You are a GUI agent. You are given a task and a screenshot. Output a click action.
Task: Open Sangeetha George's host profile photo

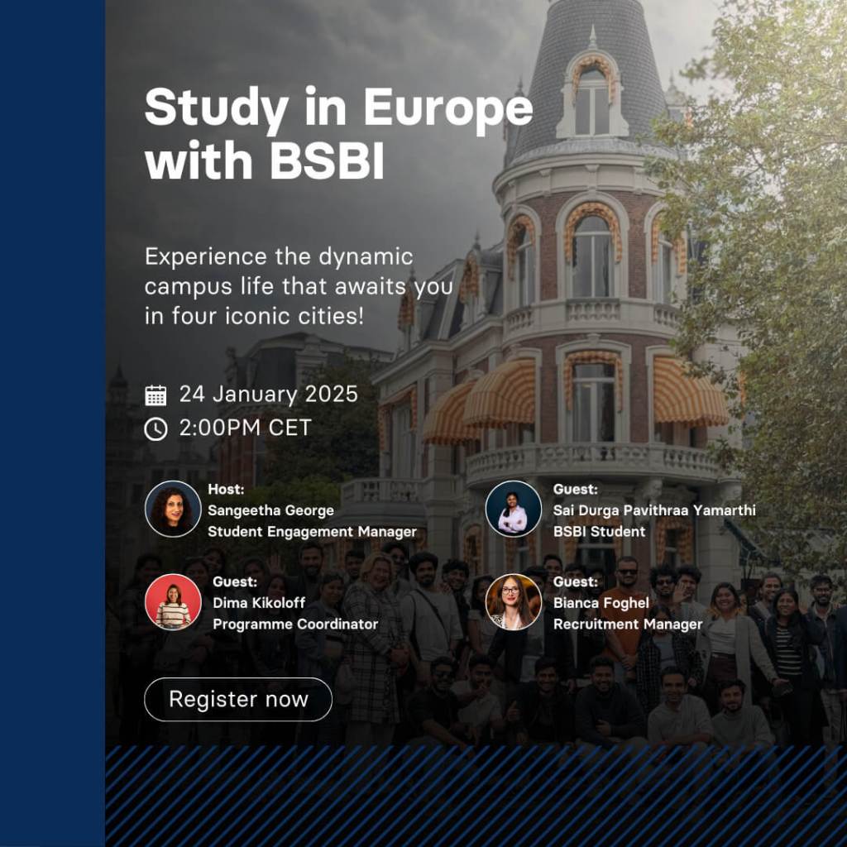tap(173, 509)
